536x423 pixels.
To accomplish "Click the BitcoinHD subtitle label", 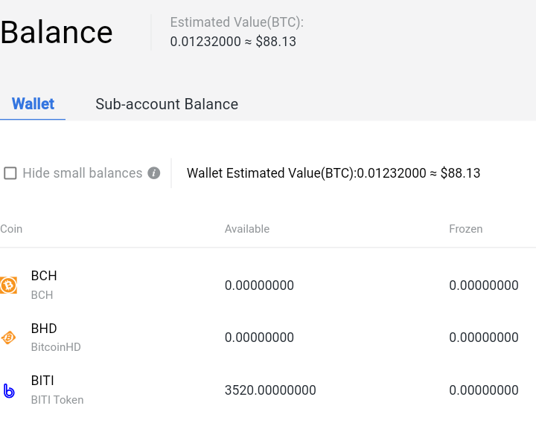I will click(x=56, y=347).
